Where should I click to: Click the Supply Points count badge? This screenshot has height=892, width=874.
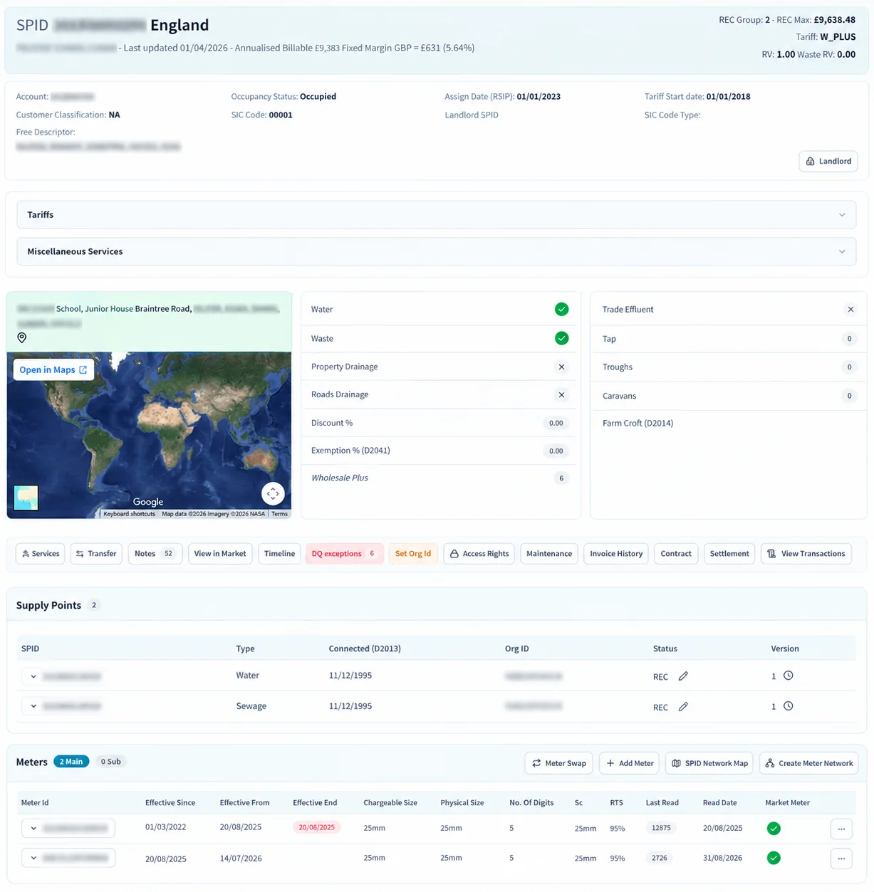point(94,605)
